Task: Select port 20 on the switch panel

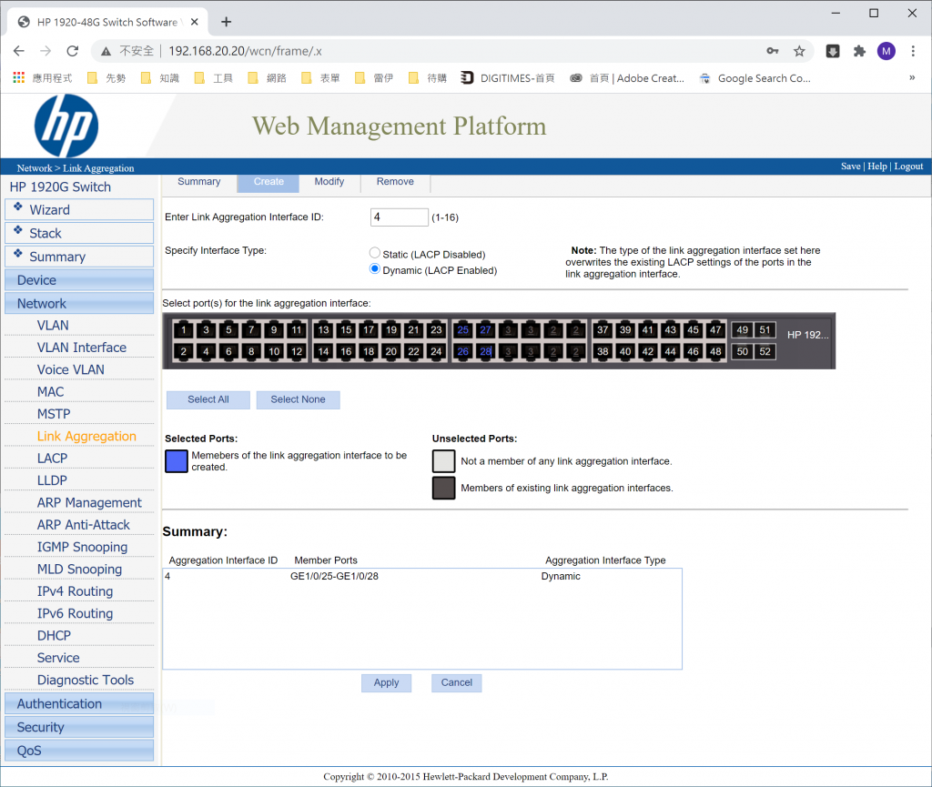Action: click(391, 351)
